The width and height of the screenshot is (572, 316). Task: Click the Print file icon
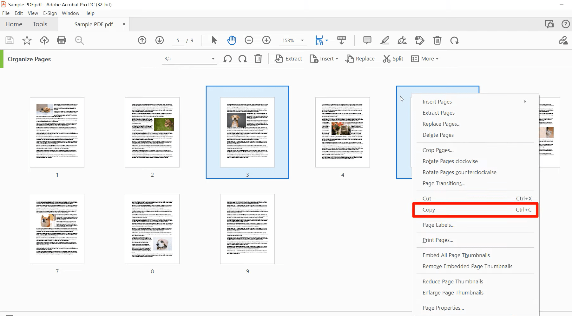pos(61,40)
